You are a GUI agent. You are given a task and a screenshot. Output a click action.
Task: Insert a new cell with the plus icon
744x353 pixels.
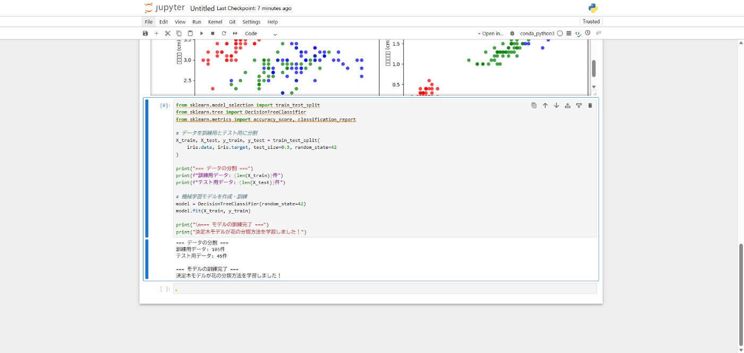(156, 33)
